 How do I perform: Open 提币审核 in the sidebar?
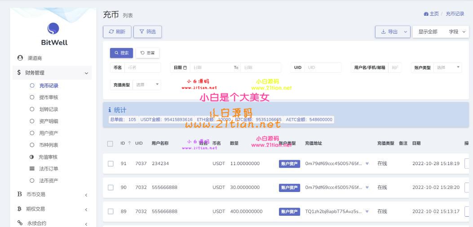[x=49, y=97]
